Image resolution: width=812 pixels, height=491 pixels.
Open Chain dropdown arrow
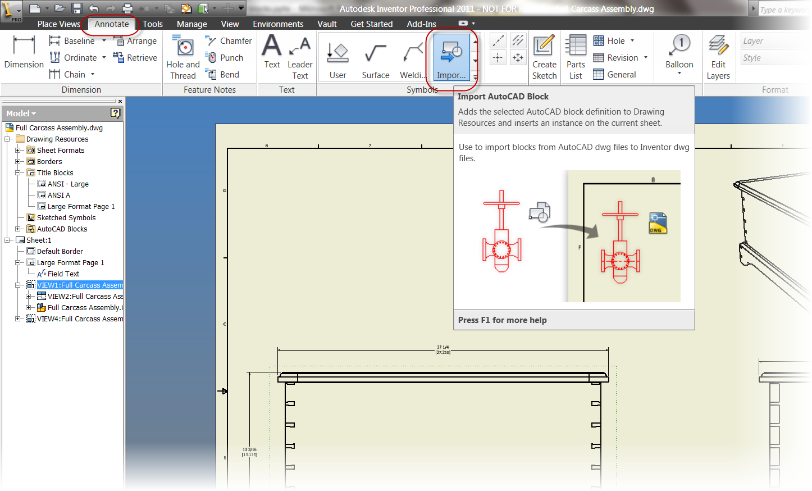(93, 74)
